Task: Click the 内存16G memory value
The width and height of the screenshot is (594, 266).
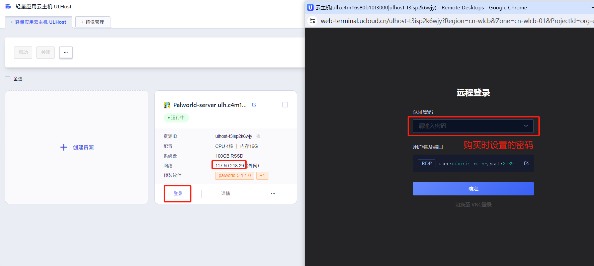Action: [x=249, y=146]
